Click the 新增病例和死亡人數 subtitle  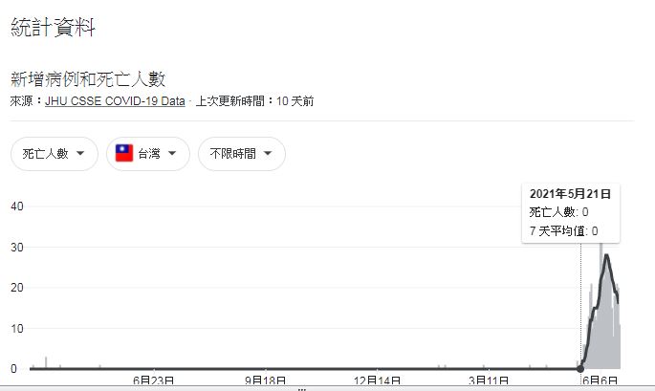[x=88, y=79]
